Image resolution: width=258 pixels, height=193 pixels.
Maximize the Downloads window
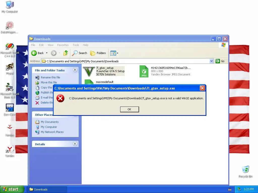point(219,39)
